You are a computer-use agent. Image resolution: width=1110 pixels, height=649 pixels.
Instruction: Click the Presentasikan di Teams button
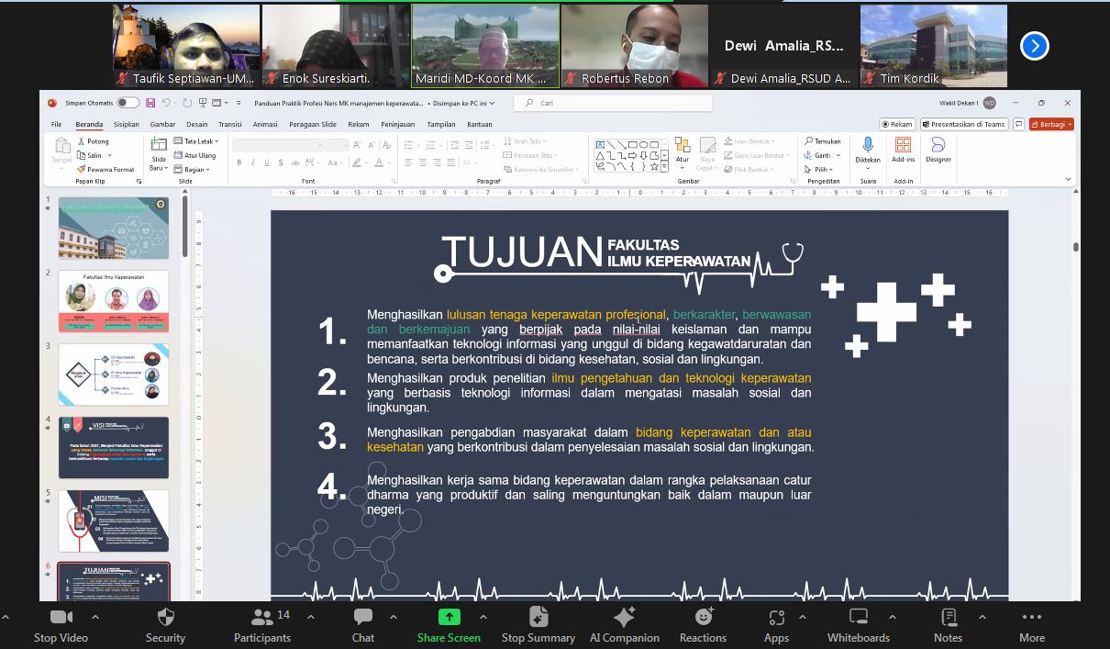pyautogui.click(x=963, y=124)
